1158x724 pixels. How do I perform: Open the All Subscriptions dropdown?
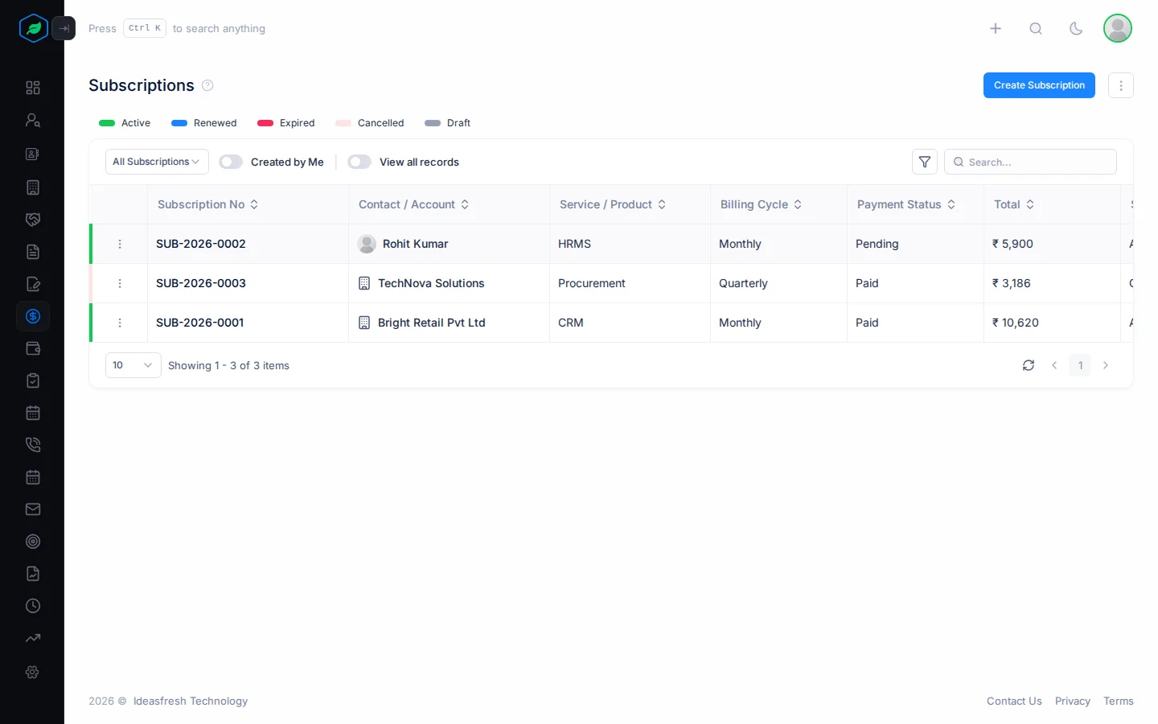(x=157, y=162)
